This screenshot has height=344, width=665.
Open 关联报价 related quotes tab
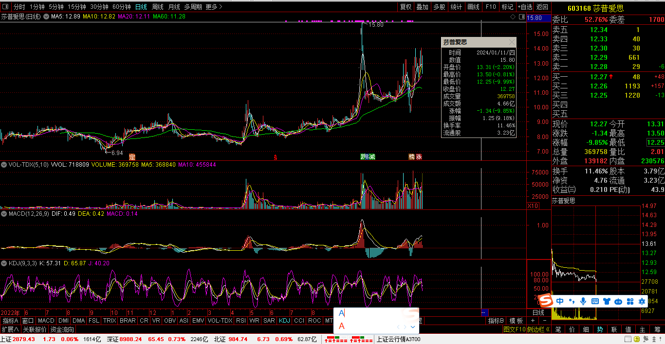tap(35, 329)
